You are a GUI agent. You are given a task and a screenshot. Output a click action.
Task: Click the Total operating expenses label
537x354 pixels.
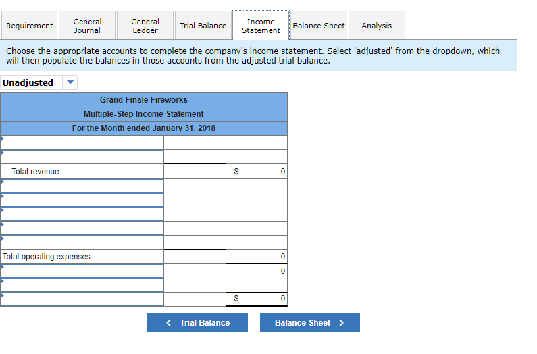point(46,257)
